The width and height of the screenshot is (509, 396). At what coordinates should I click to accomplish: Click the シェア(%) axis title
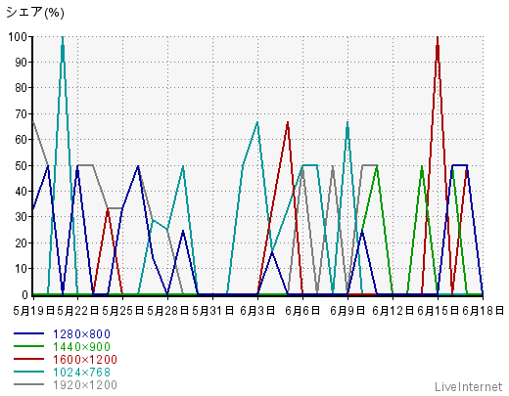pyautogui.click(x=35, y=13)
